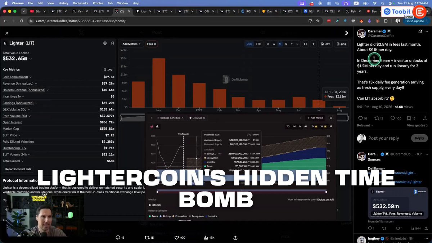Click Report incorrect data button

[x=18, y=169]
